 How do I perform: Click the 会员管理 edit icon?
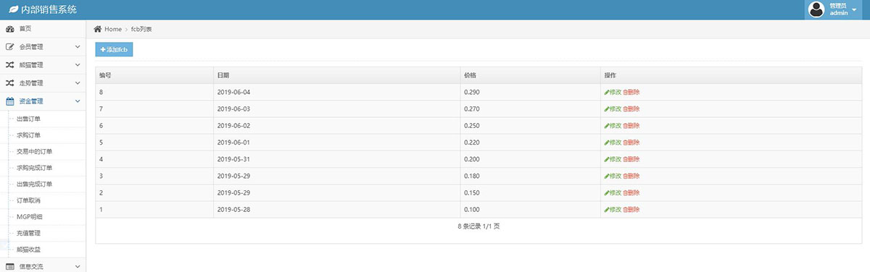[x=10, y=47]
